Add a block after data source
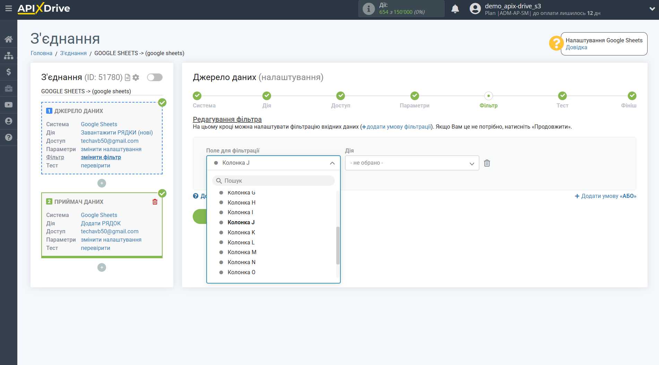The height and width of the screenshot is (365, 659). click(x=102, y=183)
